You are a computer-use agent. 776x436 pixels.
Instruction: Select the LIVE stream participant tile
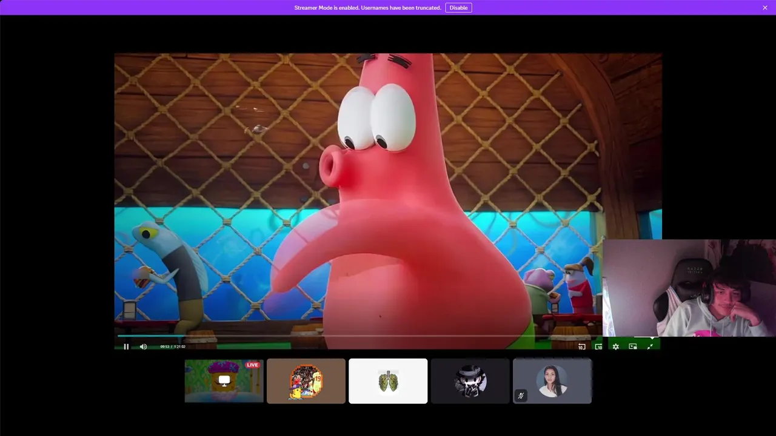coord(224,381)
